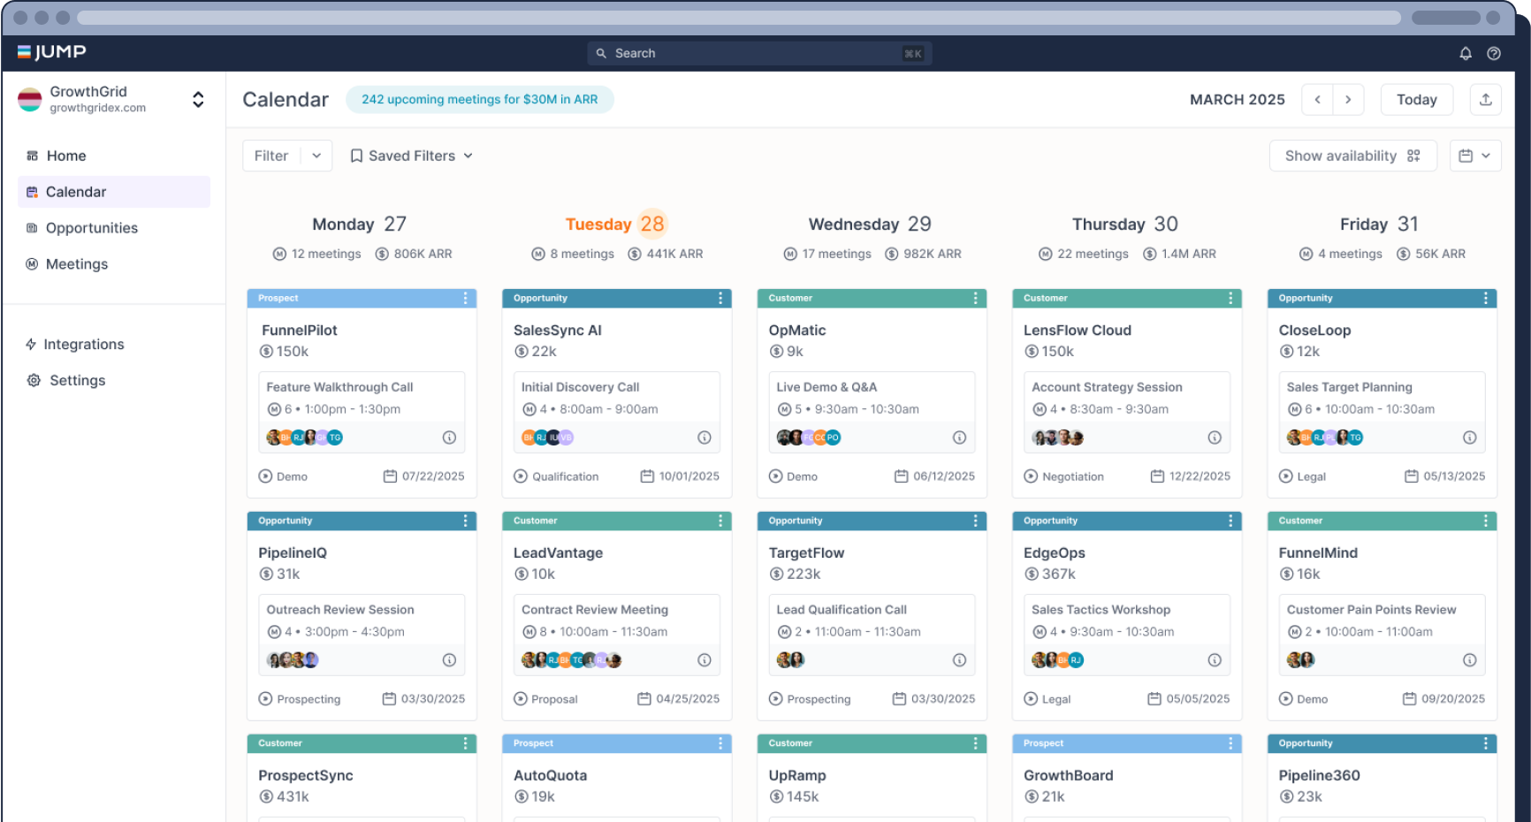Click the Today button
Screen dimensions: 1531x822
[x=1417, y=100]
